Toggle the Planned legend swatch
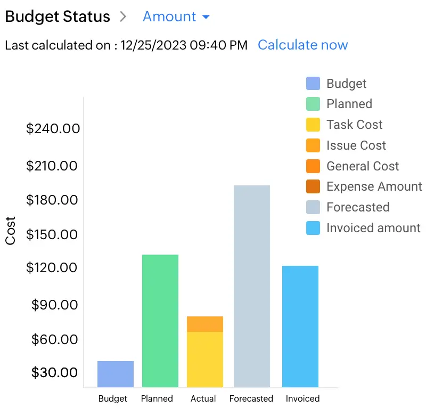The width and height of the screenshot is (426, 416). 313,104
